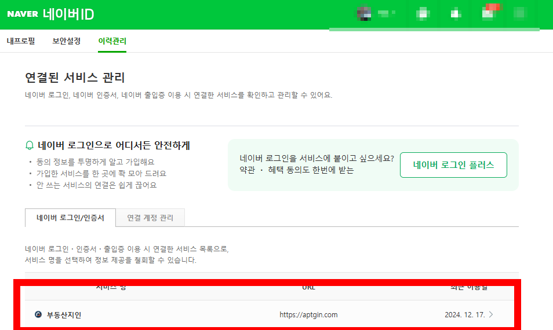Open the 부동산지인 service name

pyautogui.click(x=64, y=315)
